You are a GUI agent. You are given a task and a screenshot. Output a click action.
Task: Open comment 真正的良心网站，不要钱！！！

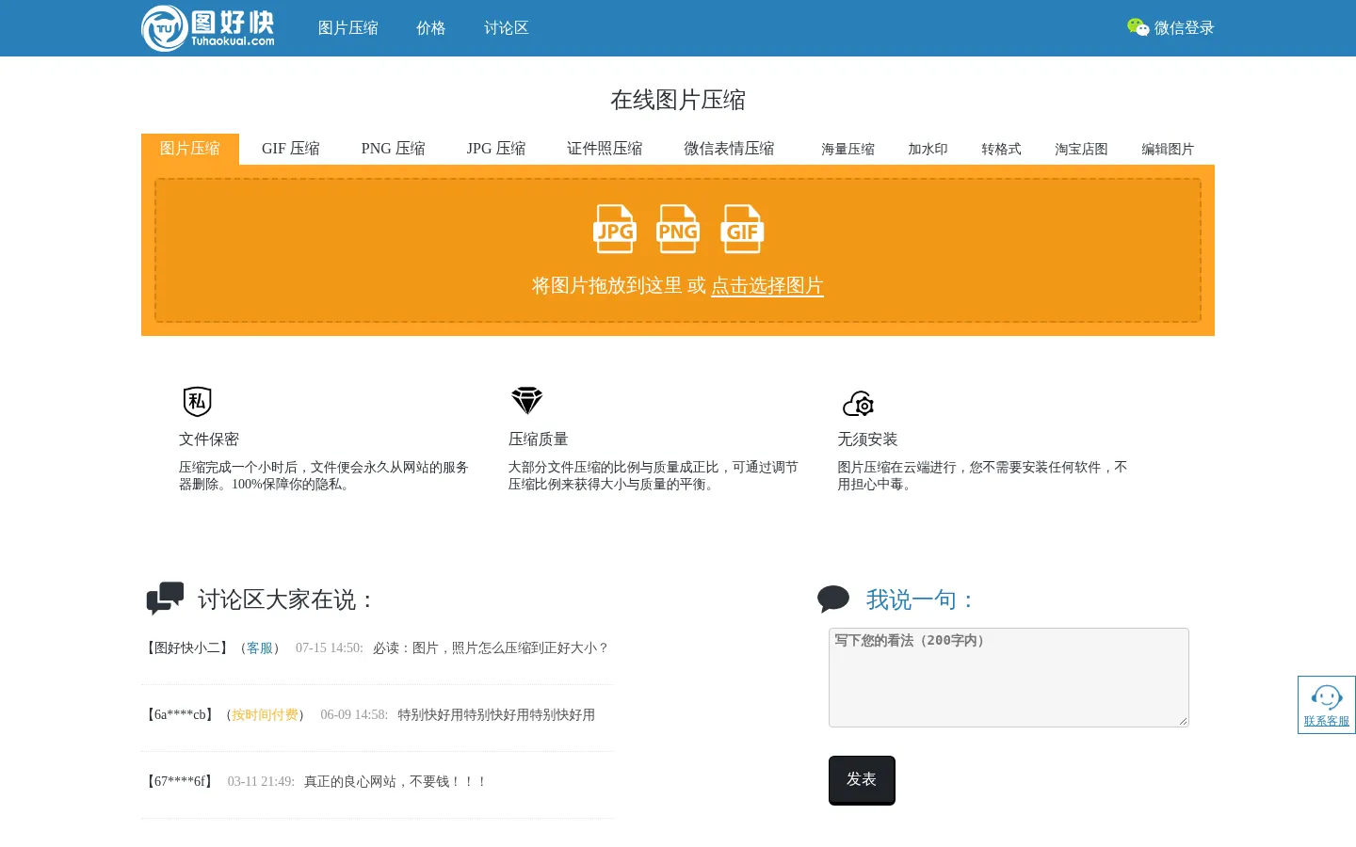(395, 782)
